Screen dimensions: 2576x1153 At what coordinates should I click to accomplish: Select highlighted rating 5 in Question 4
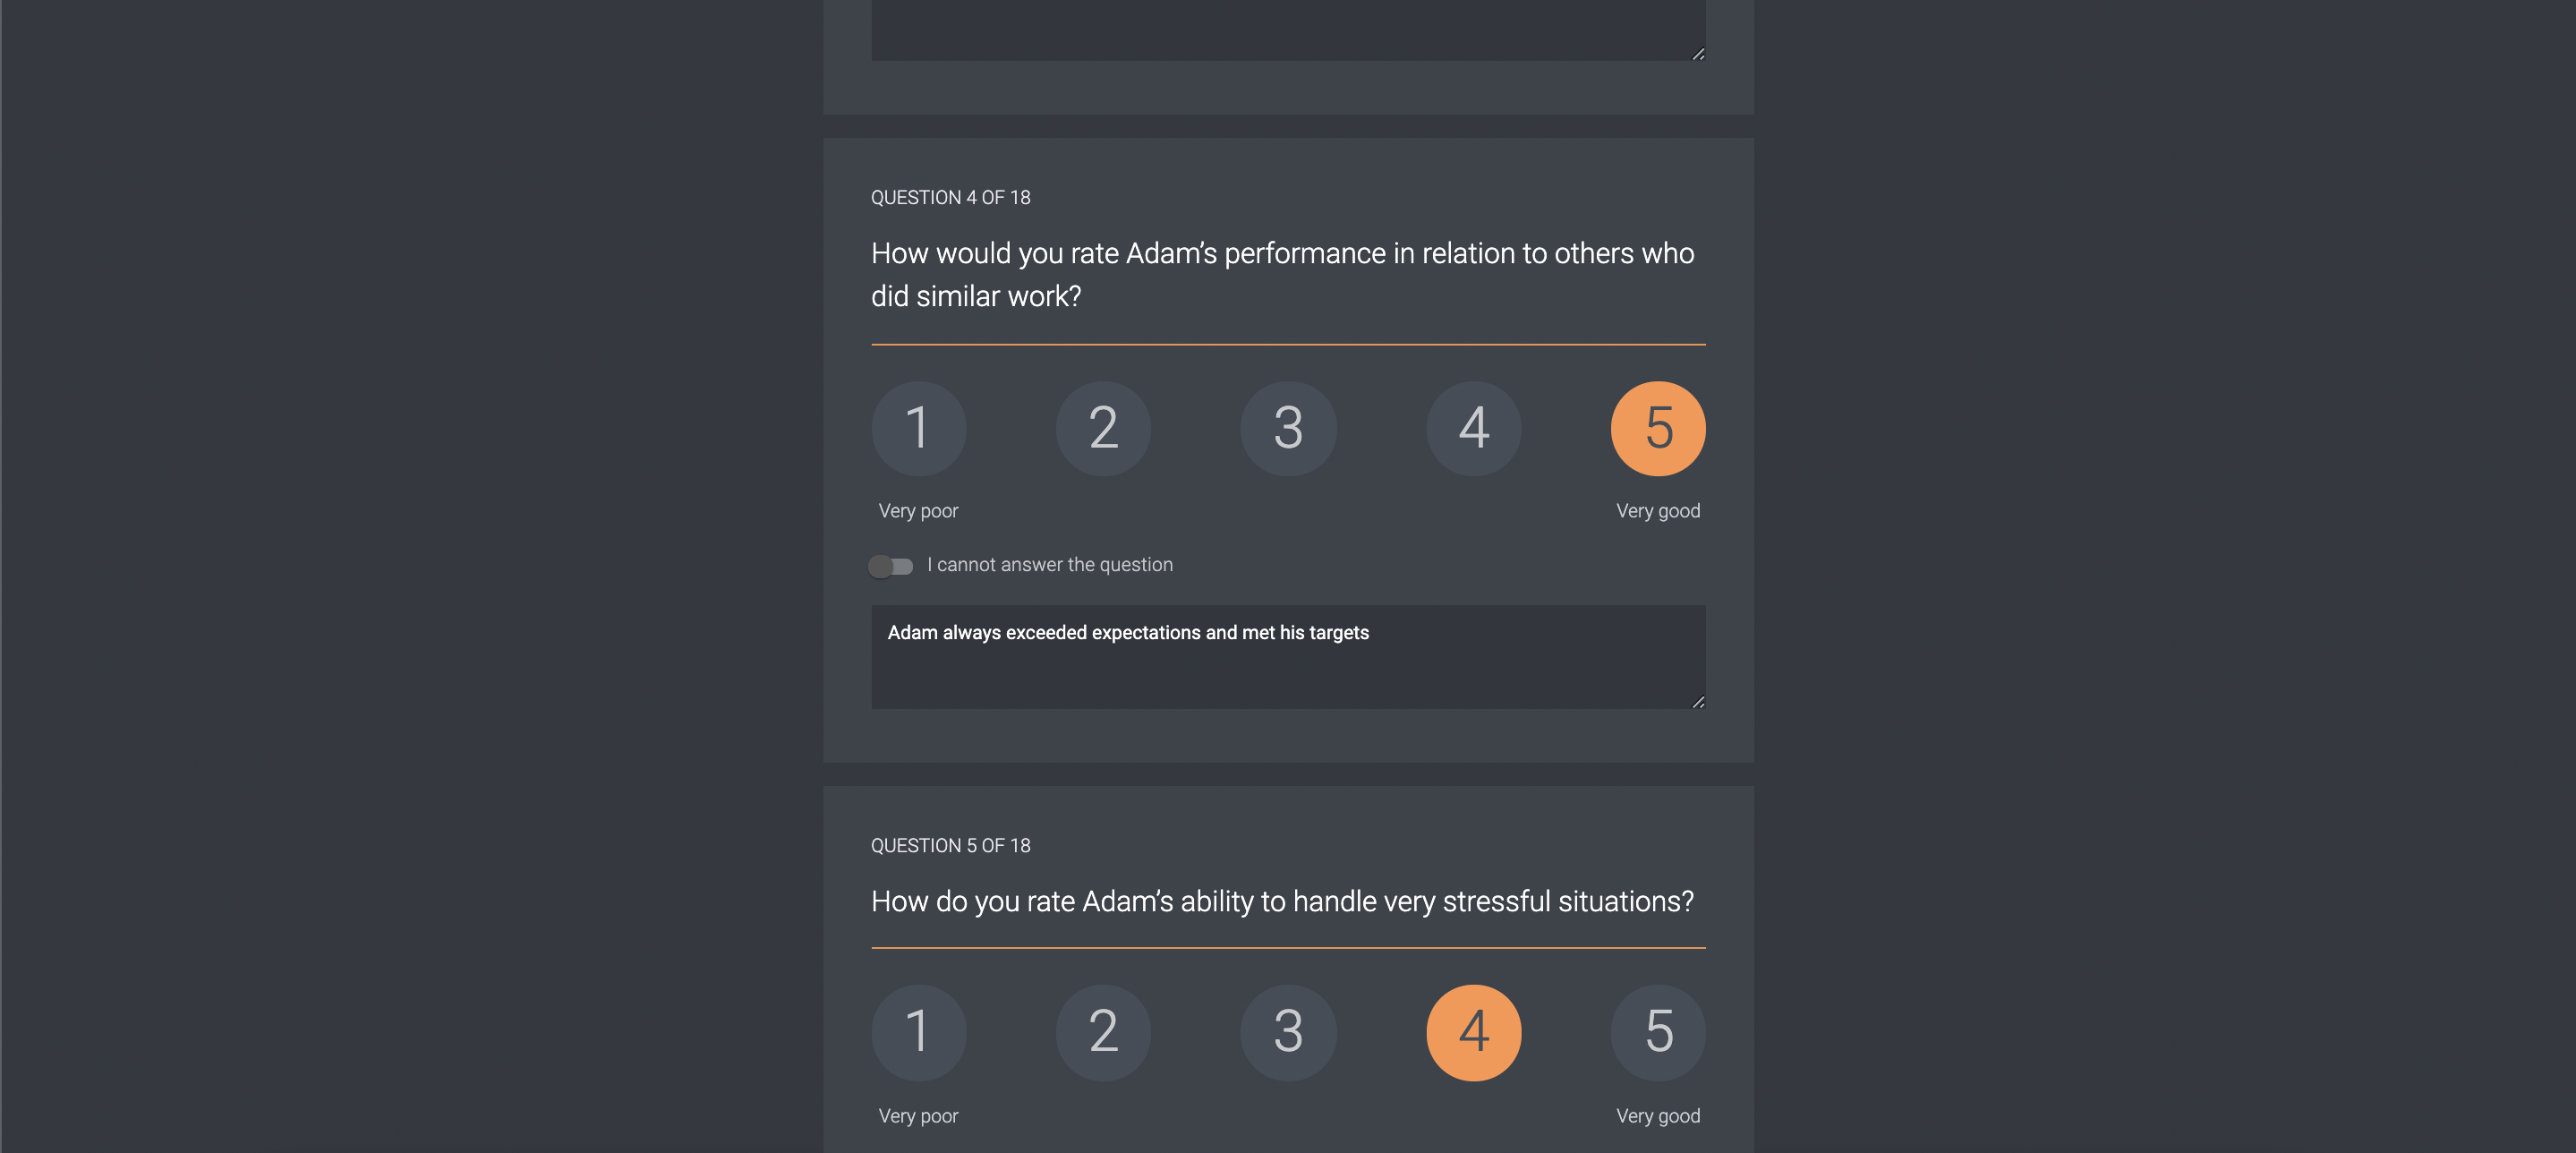pyautogui.click(x=1658, y=428)
